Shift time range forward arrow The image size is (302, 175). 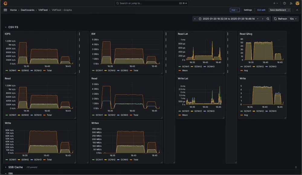point(263,19)
